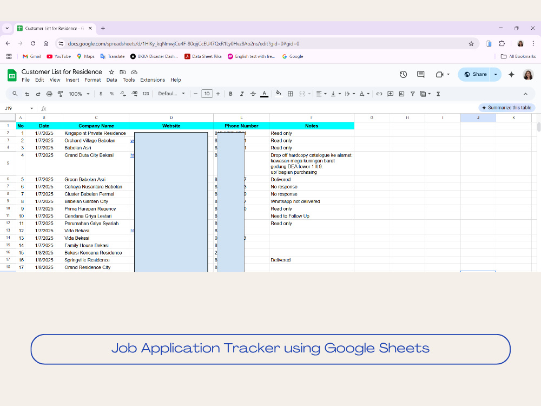The width and height of the screenshot is (541, 406).
Task: Open the zoom 100% dropdown
Action: pos(80,94)
